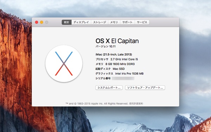Click the blurred serial number field
Image resolution: width=211 pixels, height=132 pixels.
pyautogui.click(x=123, y=78)
